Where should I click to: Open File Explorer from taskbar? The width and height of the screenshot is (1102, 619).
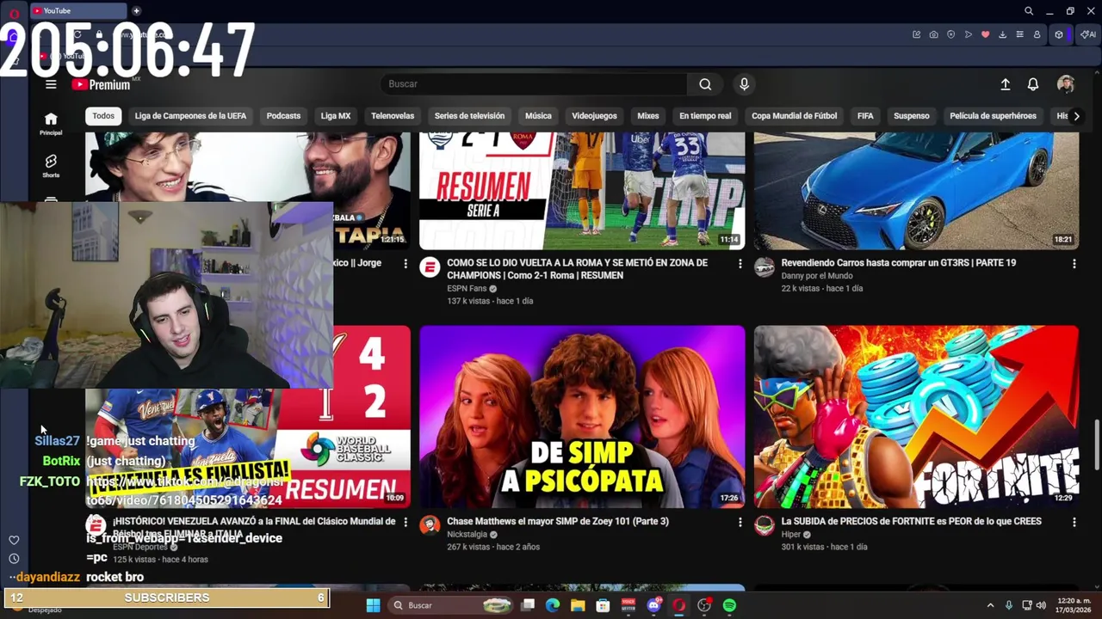pos(578,605)
